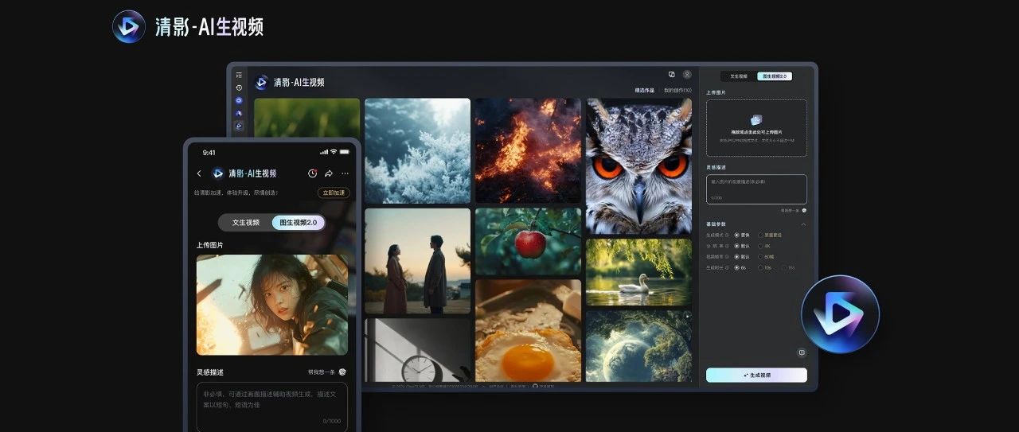Tap 文生视频 tab on the phone

pyautogui.click(x=245, y=223)
